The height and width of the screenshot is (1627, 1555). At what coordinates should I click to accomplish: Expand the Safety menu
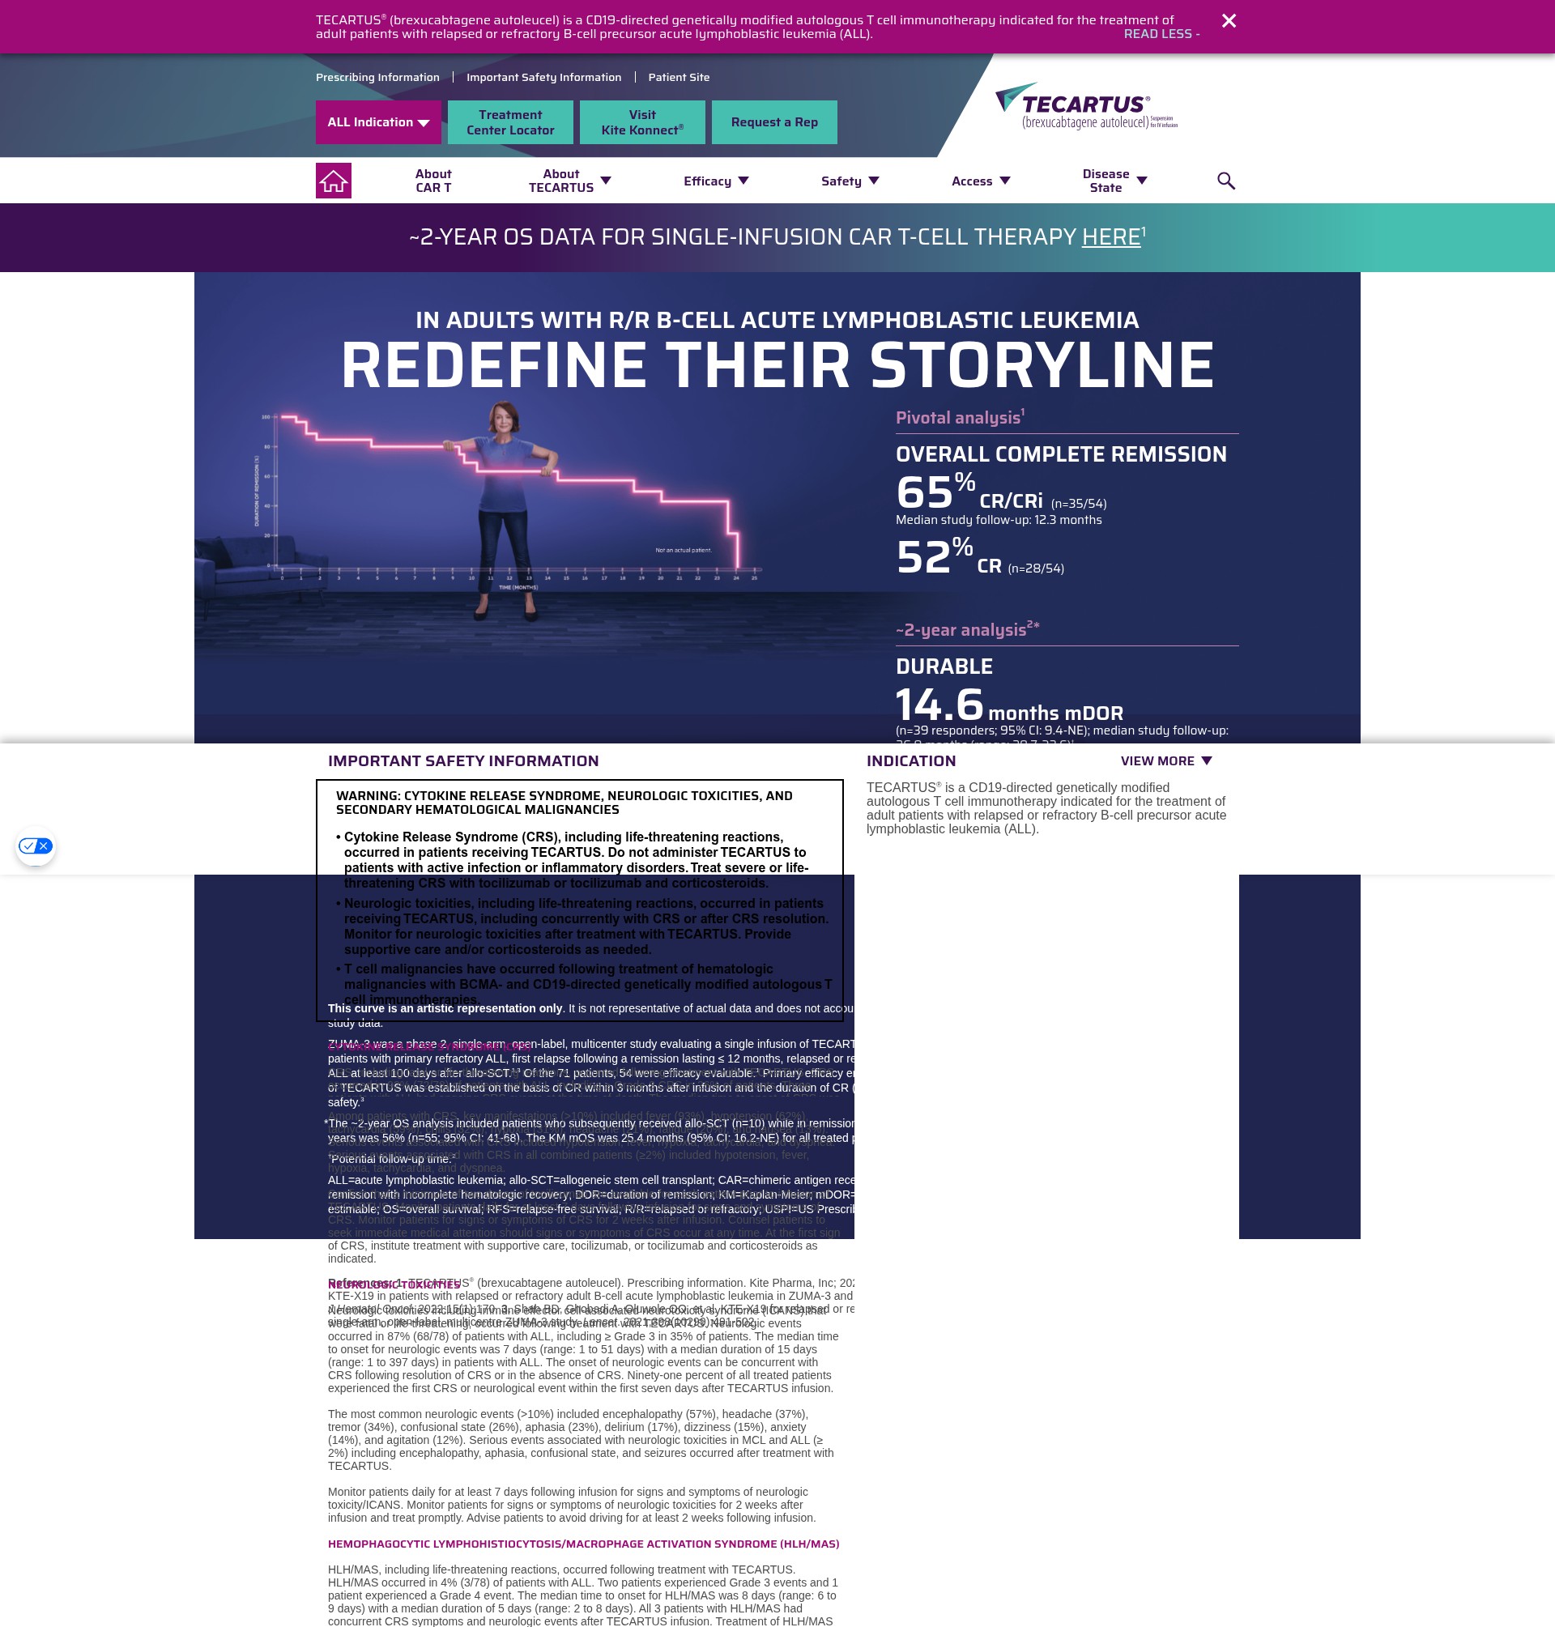click(850, 181)
